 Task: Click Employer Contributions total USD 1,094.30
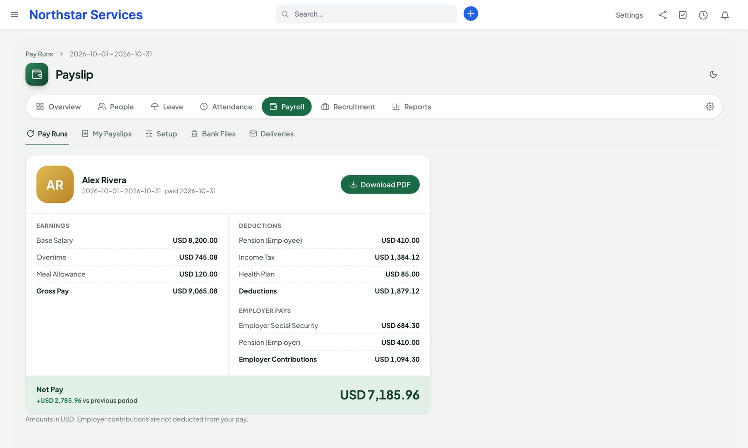[x=397, y=359]
